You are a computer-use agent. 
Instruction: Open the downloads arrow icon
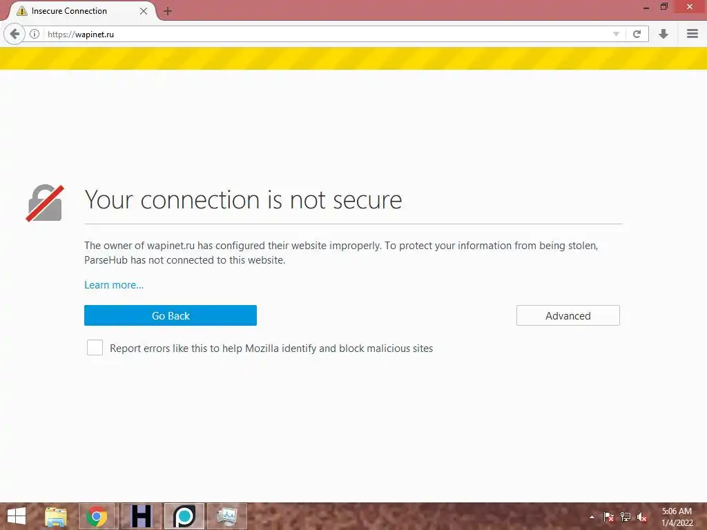(x=664, y=34)
